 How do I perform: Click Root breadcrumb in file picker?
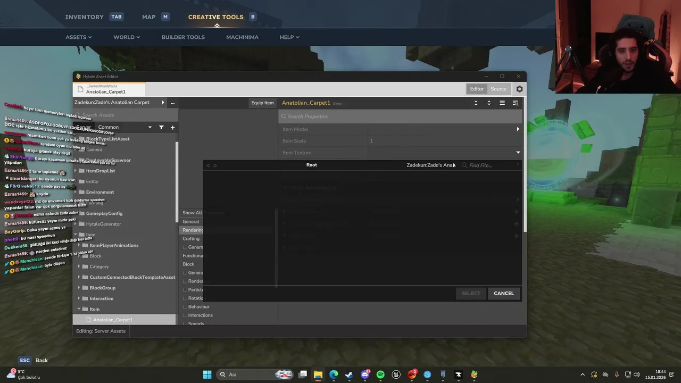pyautogui.click(x=312, y=165)
